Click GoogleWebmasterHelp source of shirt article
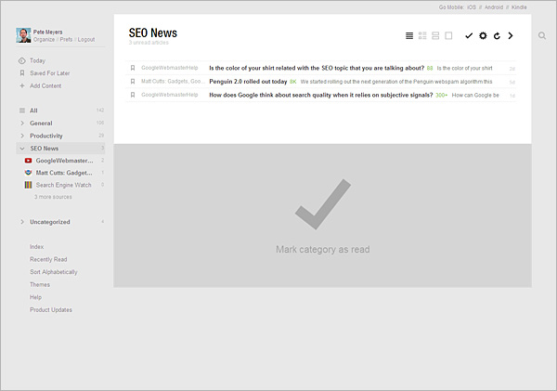Image resolution: width=557 pixels, height=391 pixels. click(x=170, y=68)
